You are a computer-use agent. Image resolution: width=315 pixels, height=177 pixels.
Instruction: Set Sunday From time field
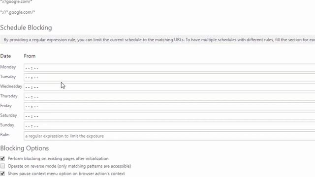(169, 126)
